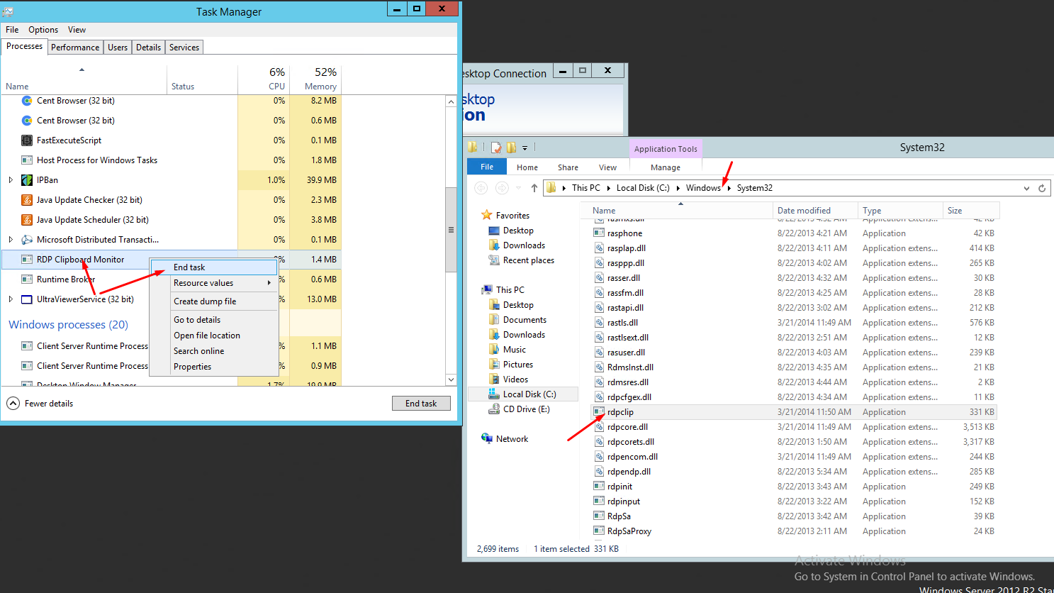This screenshot has width=1054, height=593.
Task: Sort files by Size column header
Action: [x=971, y=211]
